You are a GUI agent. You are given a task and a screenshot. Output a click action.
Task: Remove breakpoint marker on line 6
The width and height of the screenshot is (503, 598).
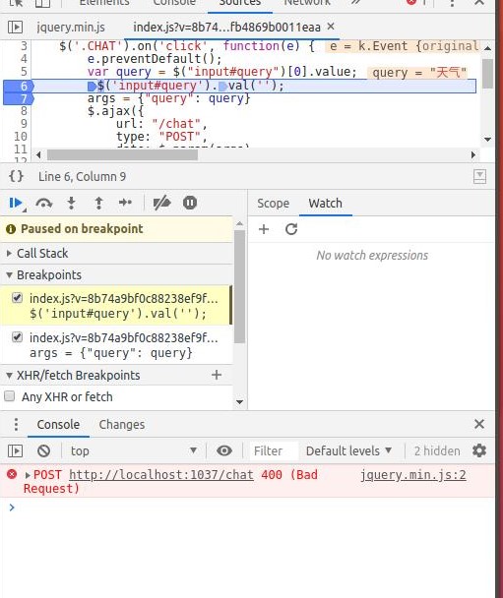[x=19, y=86]
